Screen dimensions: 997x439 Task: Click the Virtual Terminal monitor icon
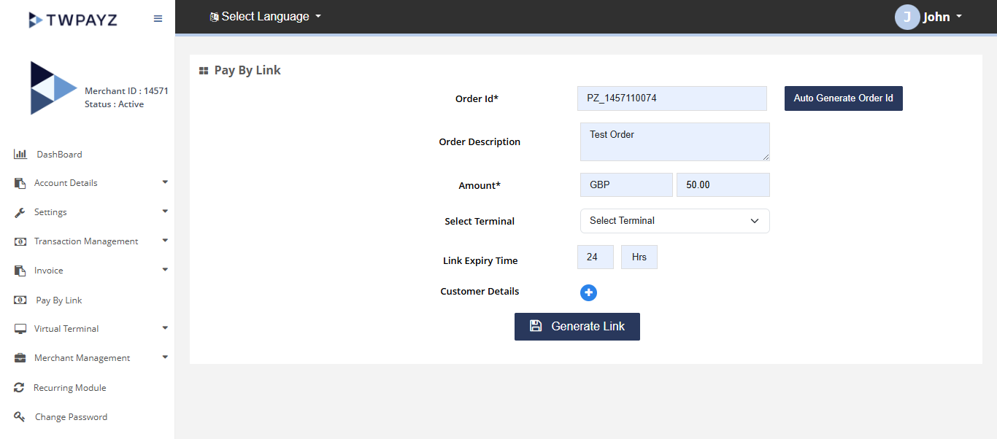pos(20,329)
